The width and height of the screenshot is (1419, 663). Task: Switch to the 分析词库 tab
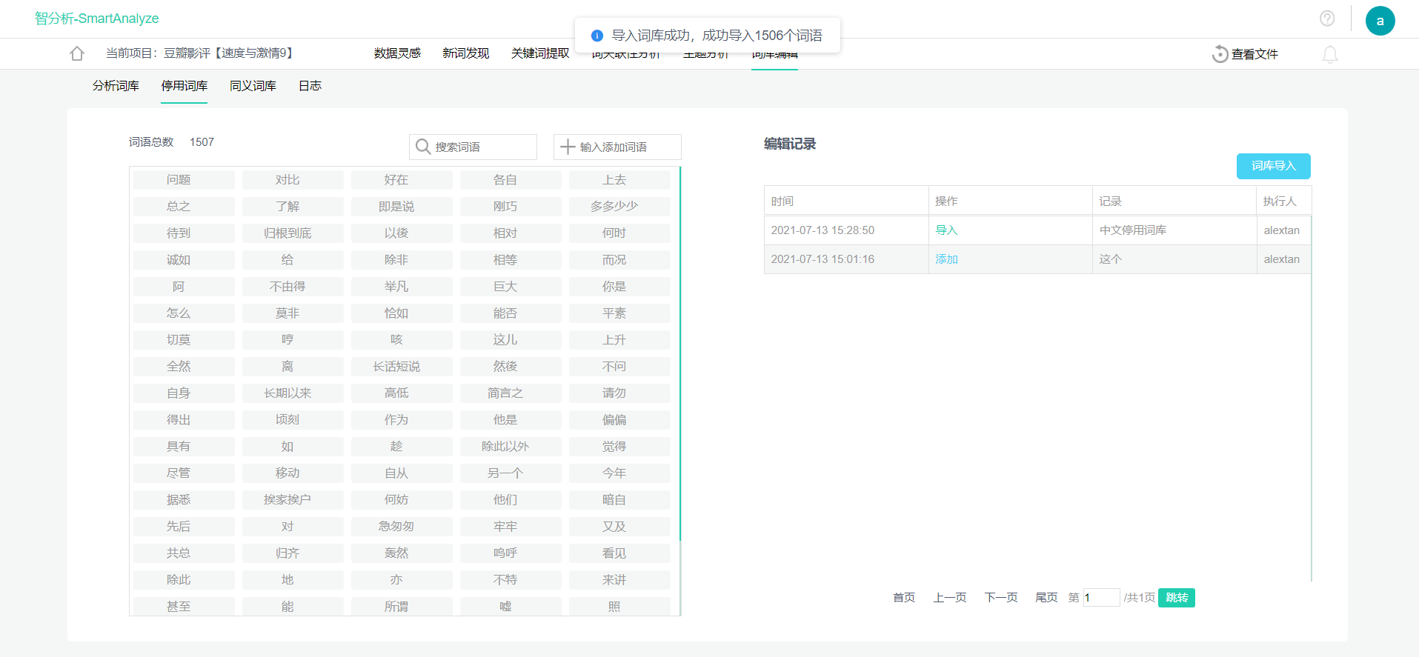point(116,86)
